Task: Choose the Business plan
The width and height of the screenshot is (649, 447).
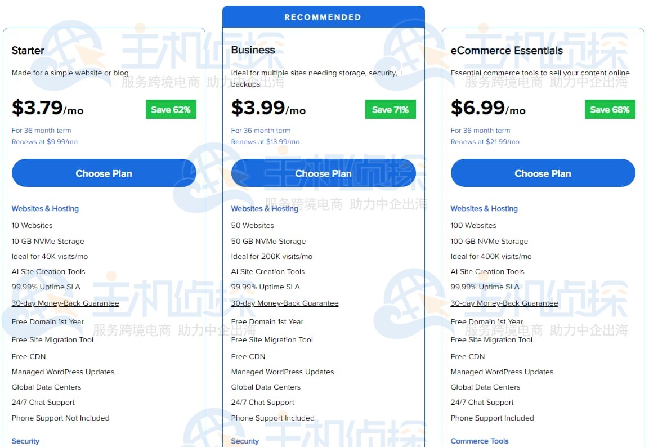Action: (323, 173)
